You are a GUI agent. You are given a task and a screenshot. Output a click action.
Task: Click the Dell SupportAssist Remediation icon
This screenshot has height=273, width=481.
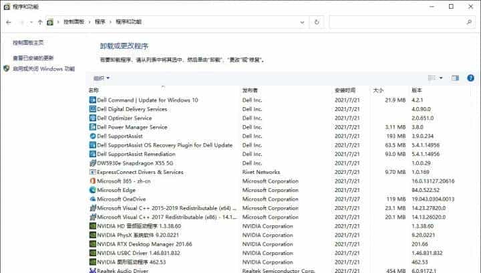click(x=93, y=154)
